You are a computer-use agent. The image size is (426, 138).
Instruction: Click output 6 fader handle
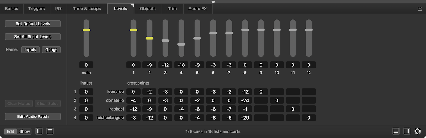(x=213, y=33)
